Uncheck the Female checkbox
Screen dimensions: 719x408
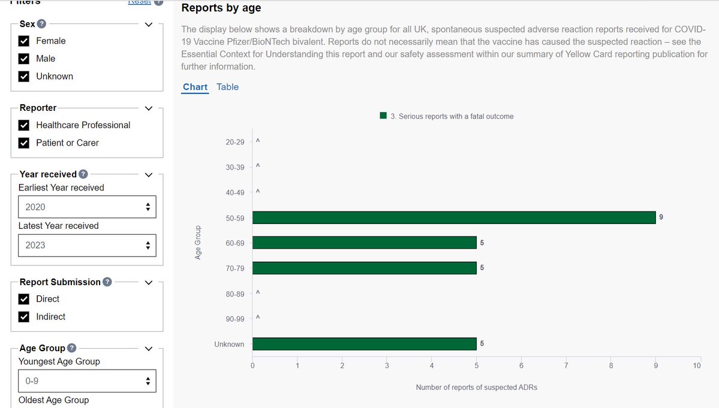(24, 41)
